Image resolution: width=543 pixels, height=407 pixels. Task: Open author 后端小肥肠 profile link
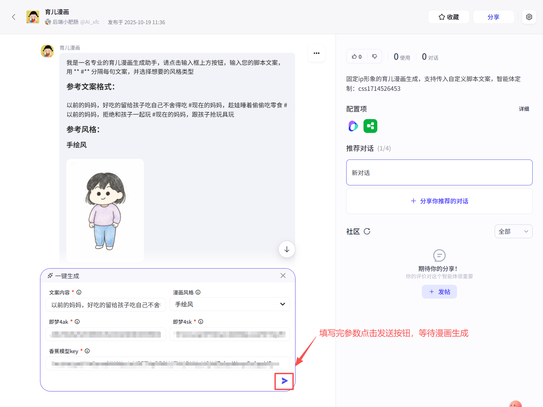point(66,22)
